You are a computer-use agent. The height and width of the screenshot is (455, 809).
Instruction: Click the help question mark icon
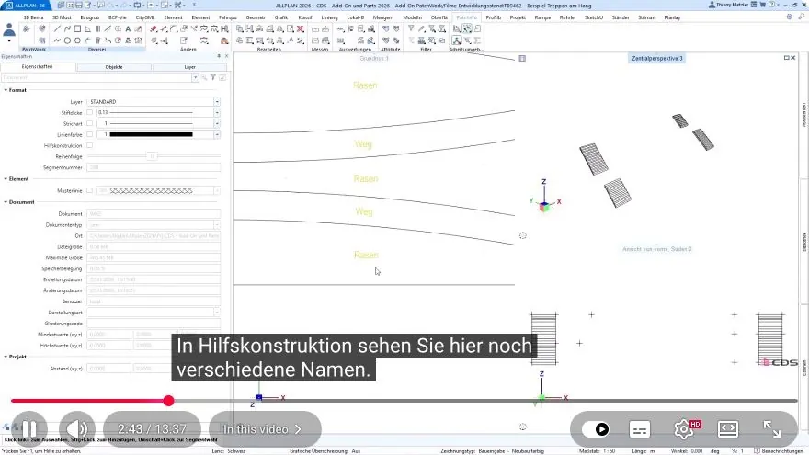(772, 5)
